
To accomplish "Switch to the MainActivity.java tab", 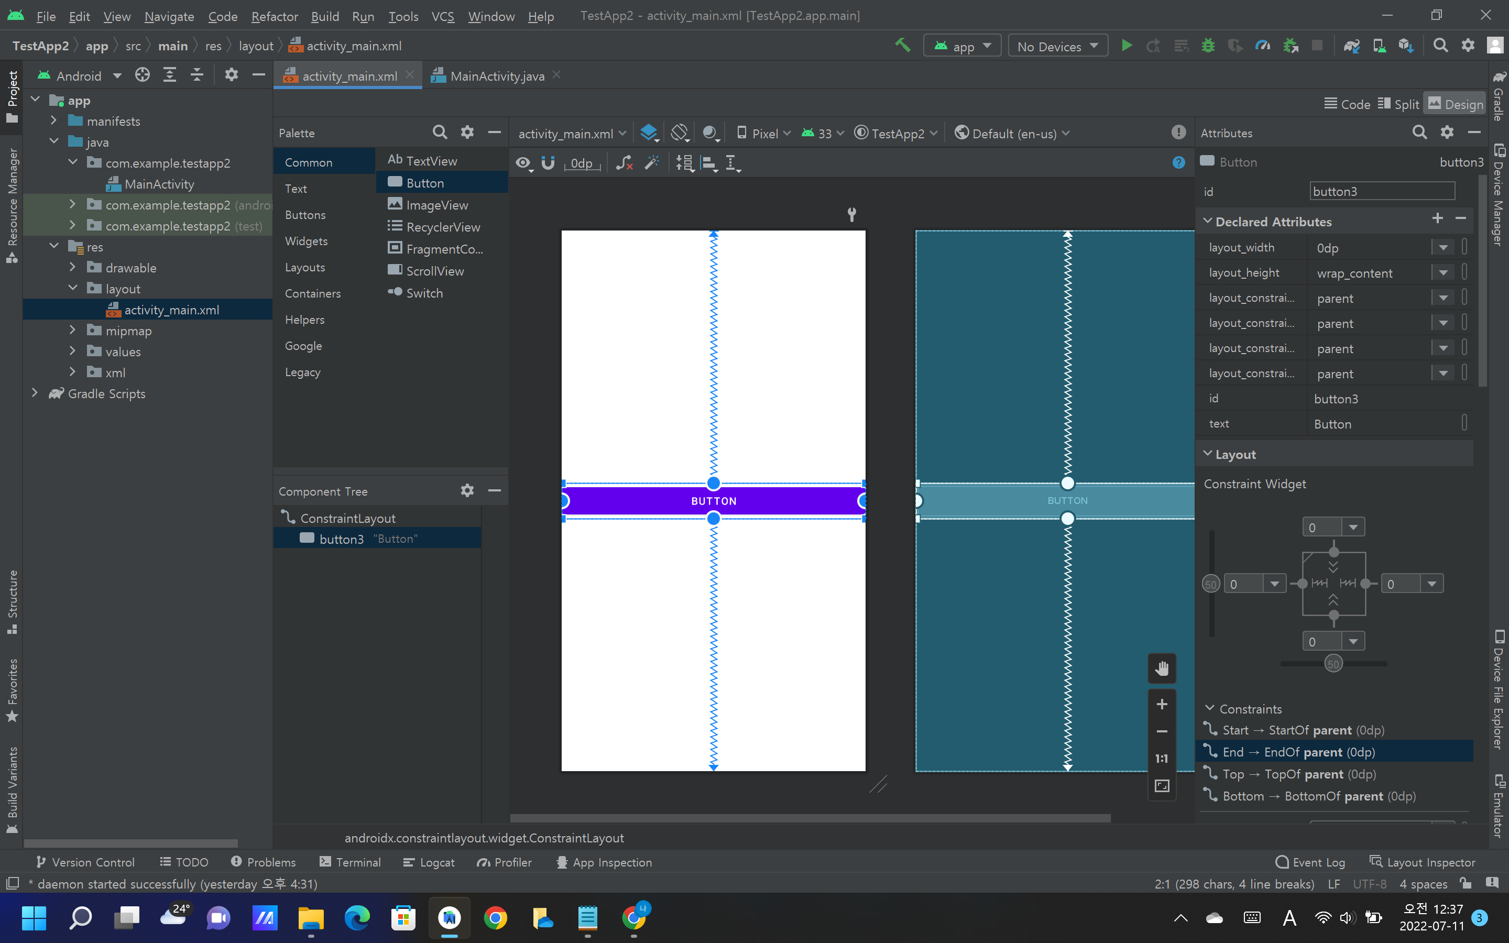I will [x=496, y=76].
